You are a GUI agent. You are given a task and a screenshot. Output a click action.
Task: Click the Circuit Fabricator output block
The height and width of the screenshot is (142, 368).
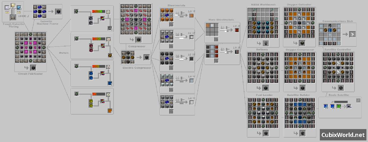pos(33,68)
